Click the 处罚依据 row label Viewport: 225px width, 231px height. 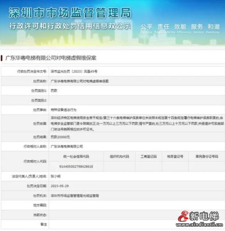[40, 123]
